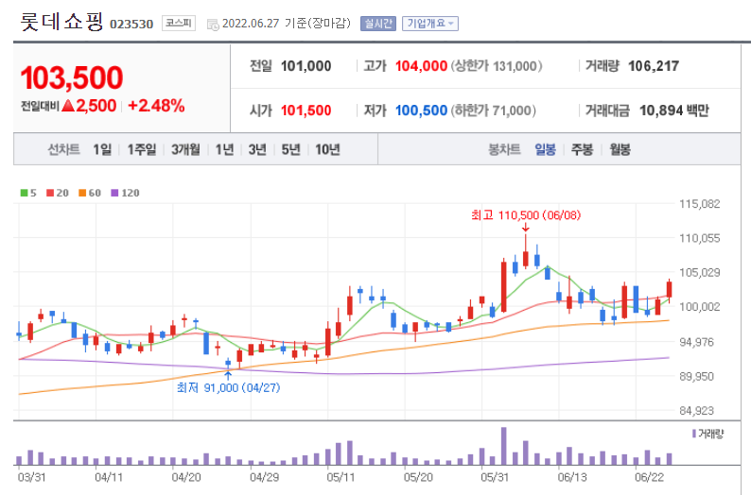
Task: Click the 상한가 131,000 text
Action: tap(497, 66)
